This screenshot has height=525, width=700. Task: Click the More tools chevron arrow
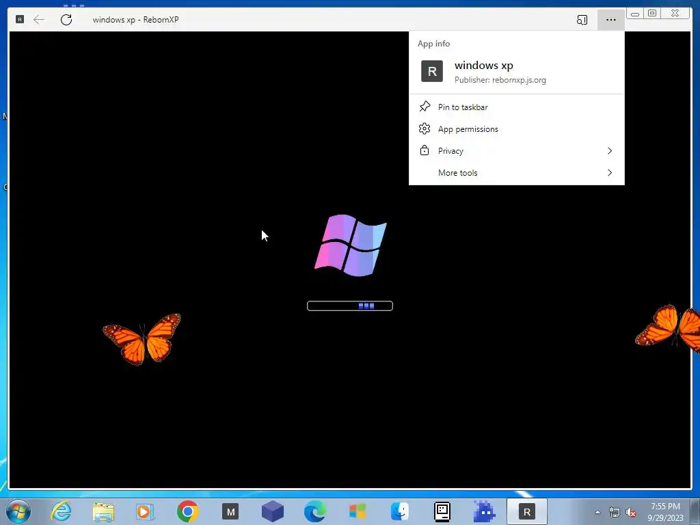tap(610, 173)
